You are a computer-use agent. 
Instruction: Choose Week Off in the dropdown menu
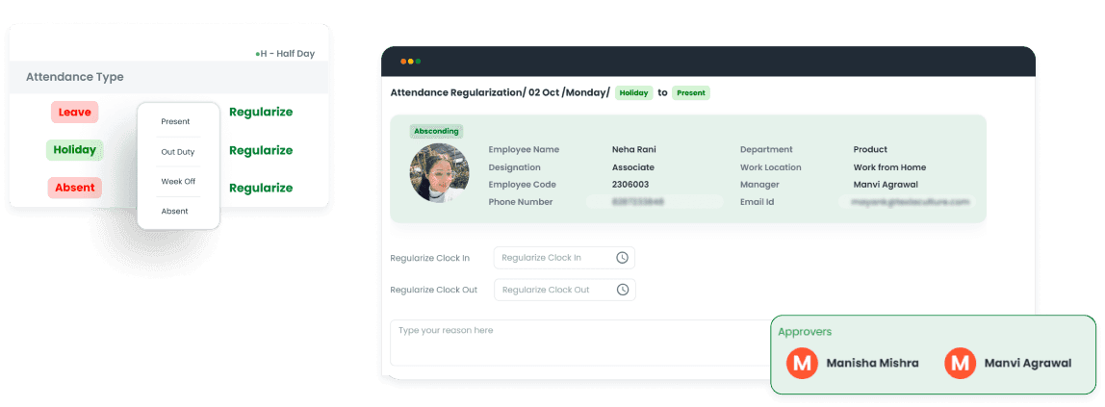tap(178, 181)
